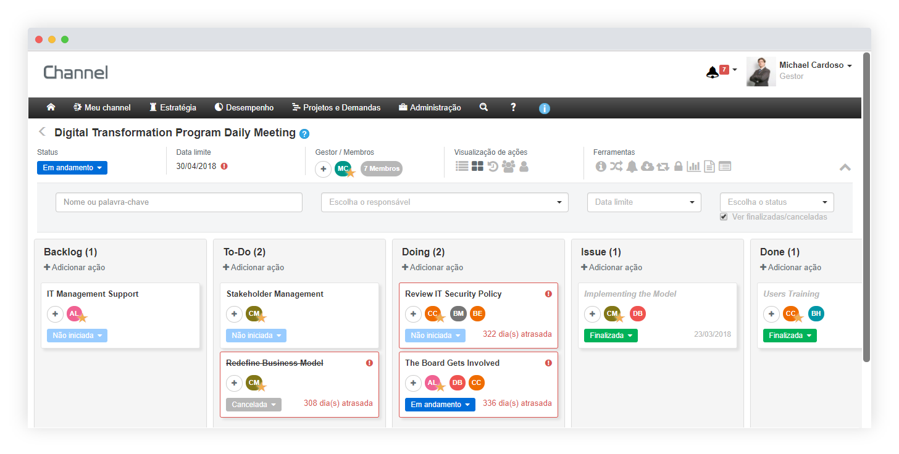The image size is (899, 454).
Task: Click the Nome ou palavra-chave search field
Action: click(x=179, y=202)
